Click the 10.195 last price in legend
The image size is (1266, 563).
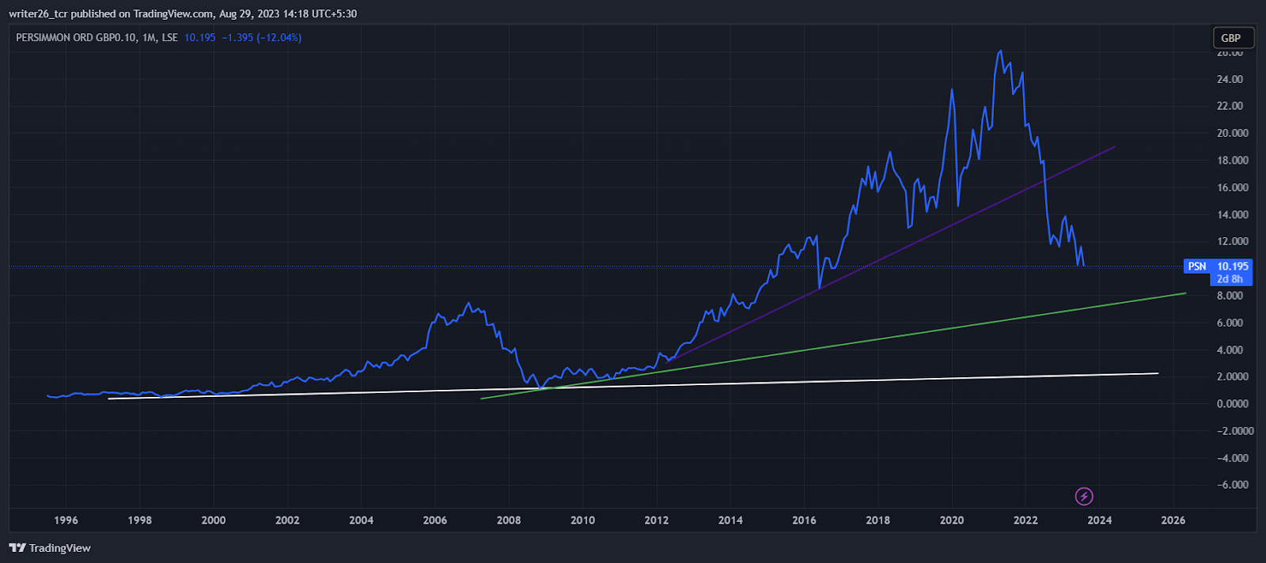tap(199, 37)
